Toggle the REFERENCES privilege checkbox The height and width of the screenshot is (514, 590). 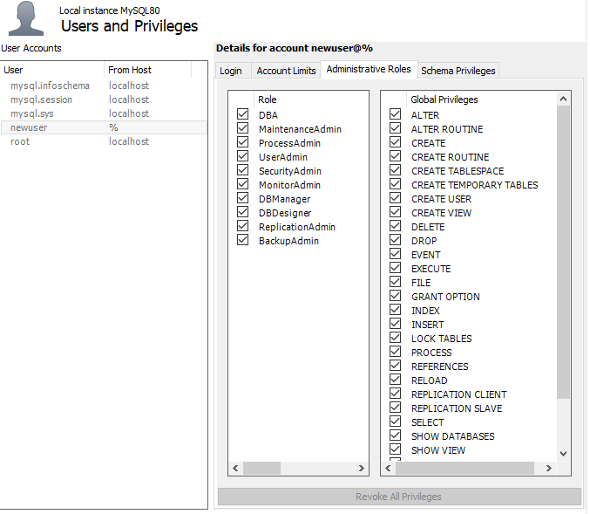click(x=395, y=365)
